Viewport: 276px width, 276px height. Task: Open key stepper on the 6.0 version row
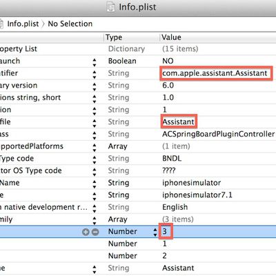click(x=95, y=86)
